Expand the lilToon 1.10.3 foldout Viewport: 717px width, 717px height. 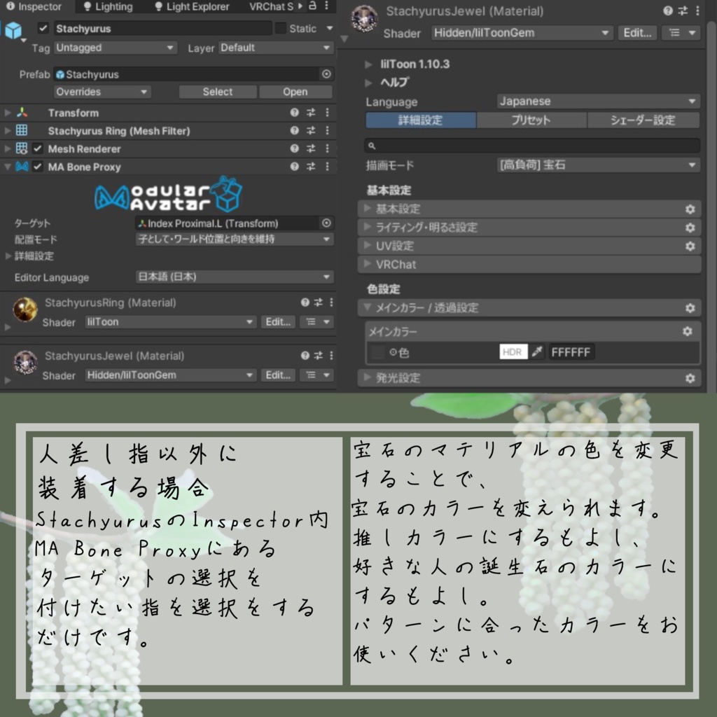coord(368,64)
